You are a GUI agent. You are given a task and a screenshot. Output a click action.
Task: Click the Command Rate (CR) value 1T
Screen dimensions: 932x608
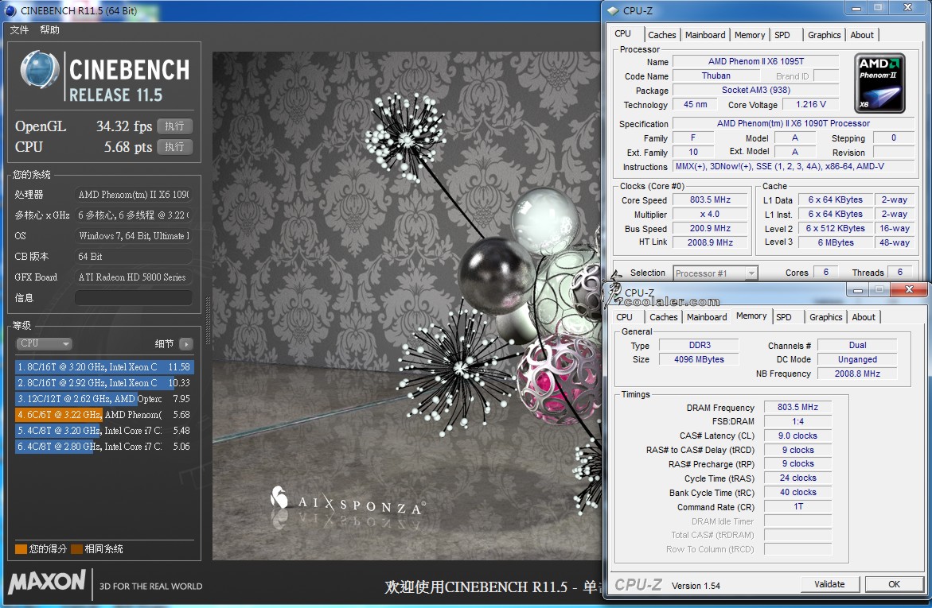(x=797, y=506)
